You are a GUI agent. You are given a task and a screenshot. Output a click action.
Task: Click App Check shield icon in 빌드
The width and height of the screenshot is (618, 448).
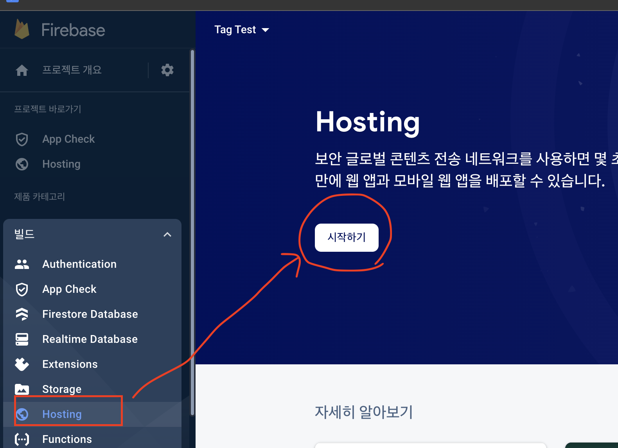pos(22,289)
